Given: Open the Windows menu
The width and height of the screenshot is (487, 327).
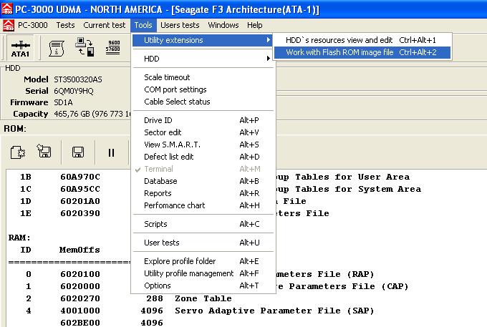Looking at the screenshot, I should click(x=223, y=25).
